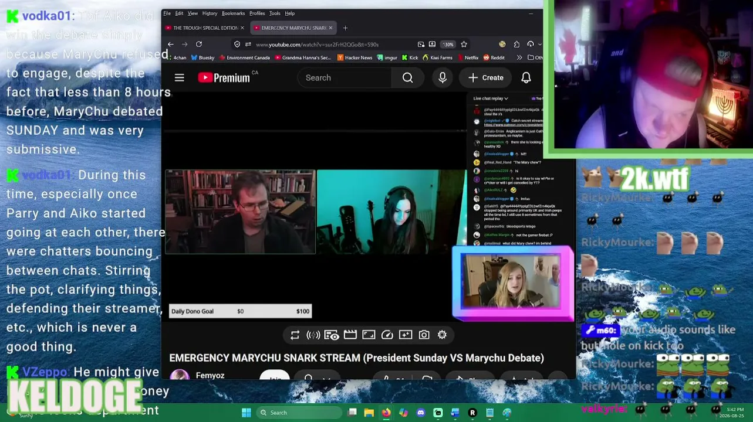Viewport: 753px width, 422px height.
Task: Click the Windows taskbar Search box
Action: tap(300, 413)
